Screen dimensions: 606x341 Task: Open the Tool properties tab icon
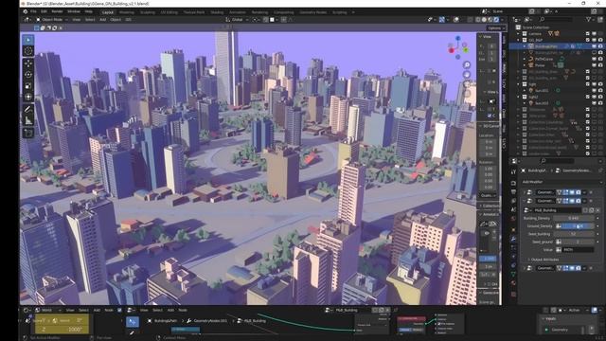pos(513,171)
